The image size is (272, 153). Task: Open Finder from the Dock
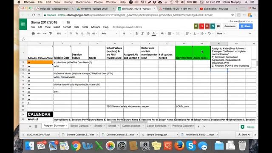coord(30,146)
